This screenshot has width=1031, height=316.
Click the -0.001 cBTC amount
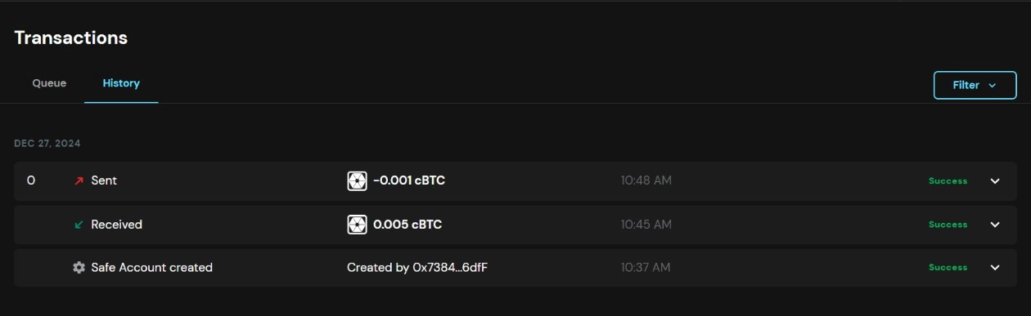pos(409,181)
